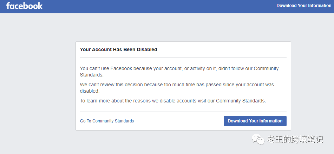Click the sentence starting 'You can't use Facebook'
334x154 pixels.
tap(179, 69)
